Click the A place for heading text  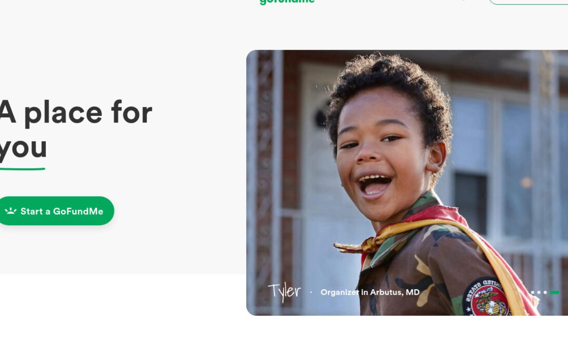tap(75, 113)
